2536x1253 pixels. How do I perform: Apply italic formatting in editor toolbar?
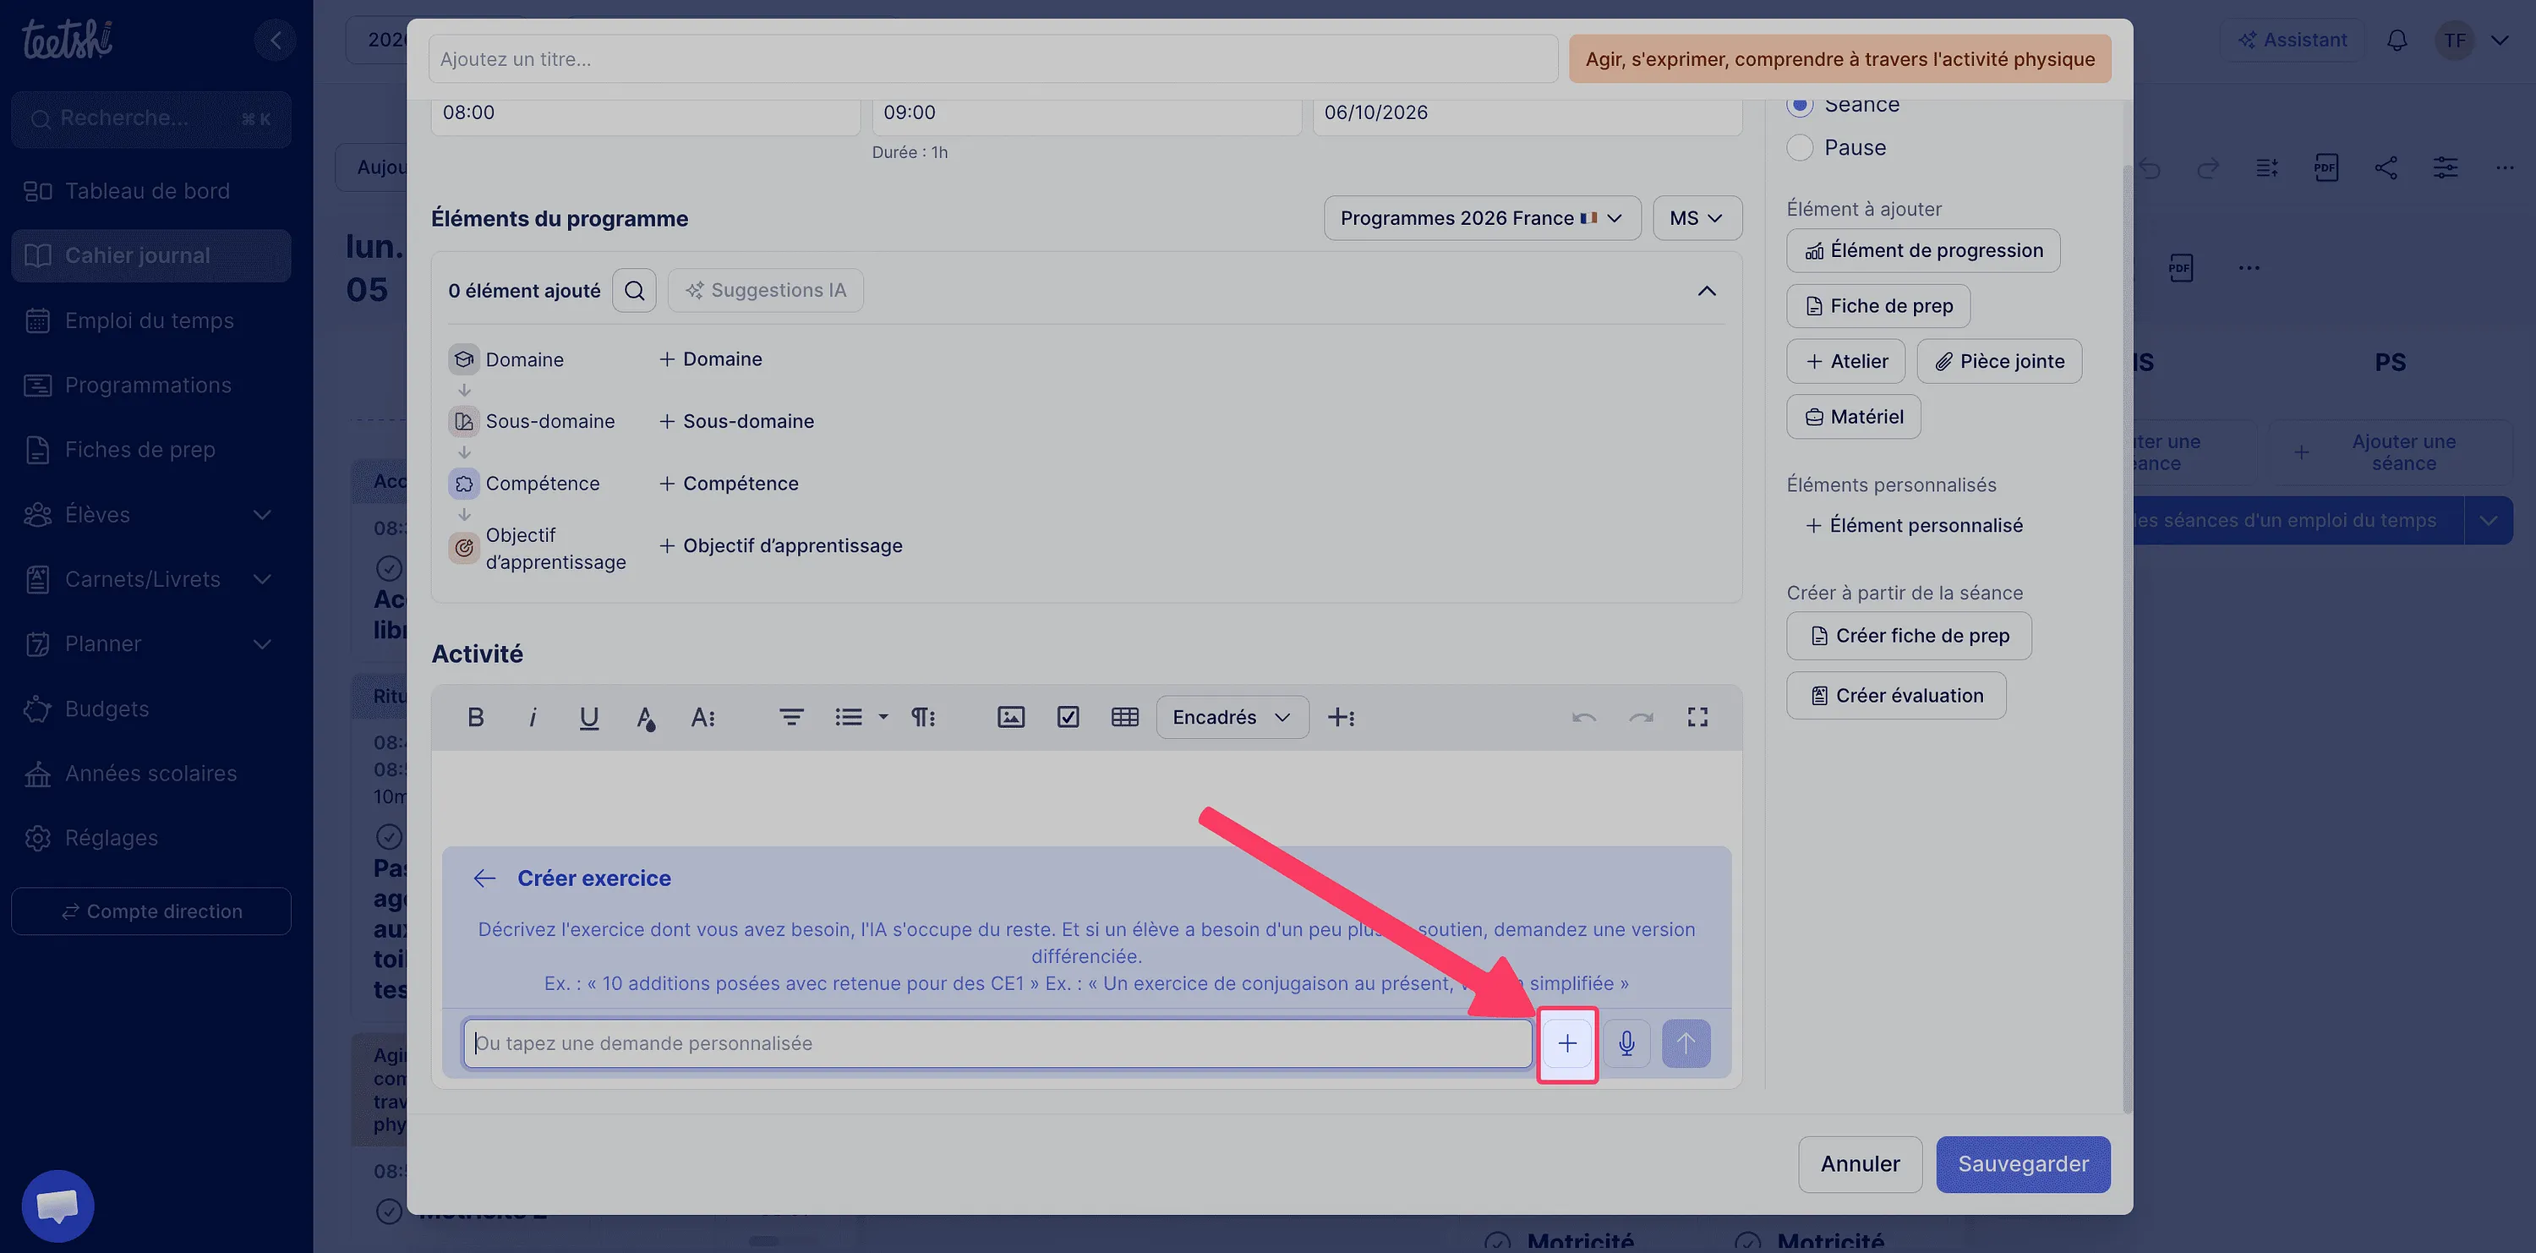tap(533, 717)
